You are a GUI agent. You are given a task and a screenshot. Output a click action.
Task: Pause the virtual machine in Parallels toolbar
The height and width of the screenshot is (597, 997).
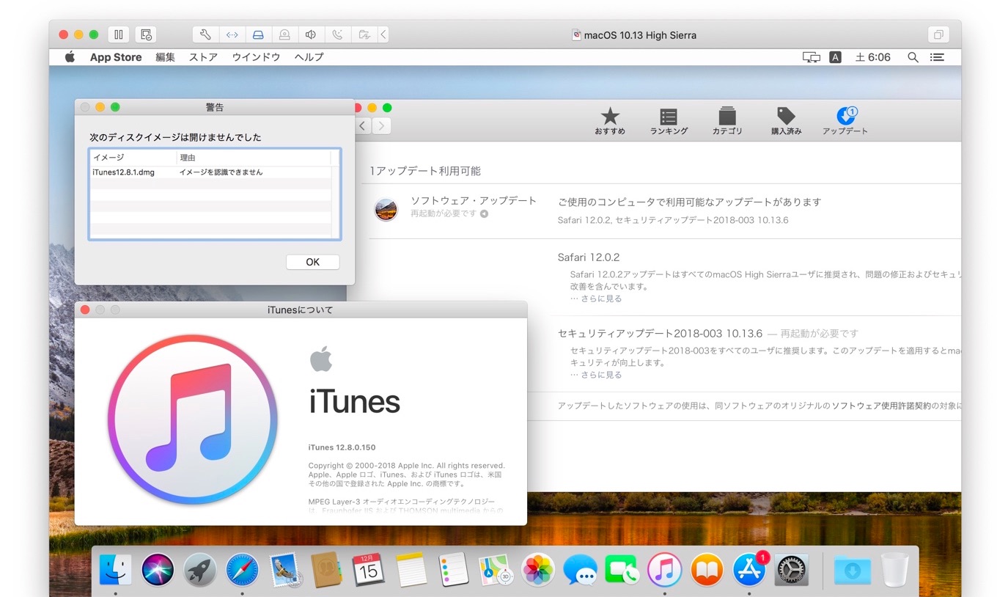118,34
